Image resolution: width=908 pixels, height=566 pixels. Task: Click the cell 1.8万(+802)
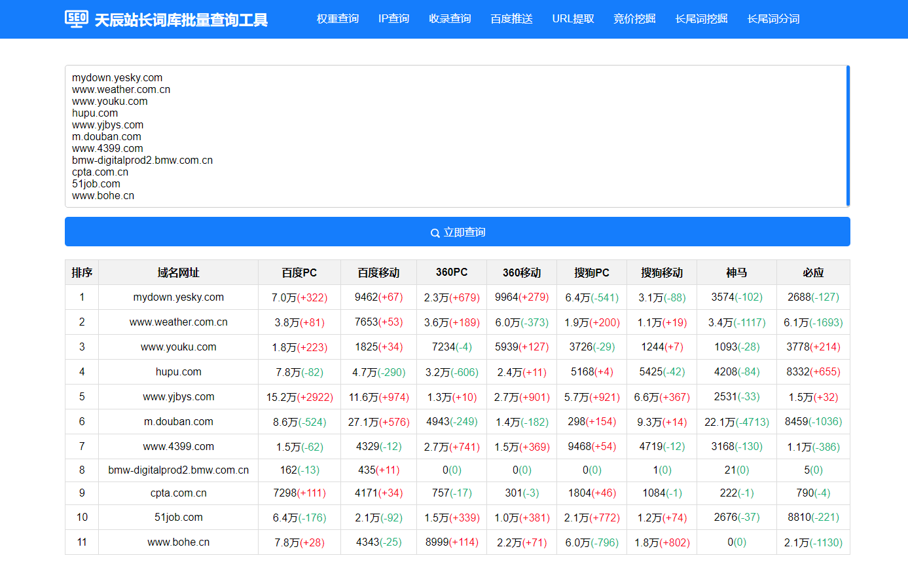coord(662,542)
